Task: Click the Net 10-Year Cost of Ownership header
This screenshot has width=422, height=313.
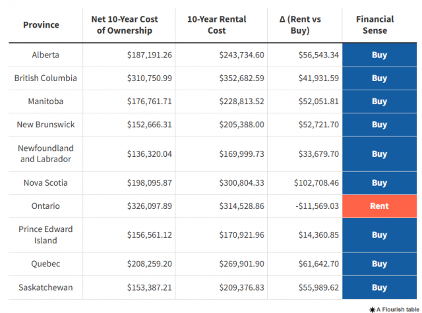Action: tap(129, 25)
